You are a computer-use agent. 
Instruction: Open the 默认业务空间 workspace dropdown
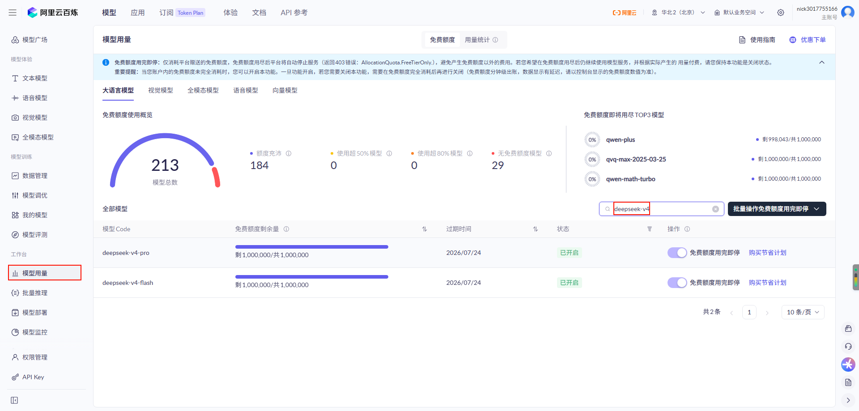[x=740, y=13]
